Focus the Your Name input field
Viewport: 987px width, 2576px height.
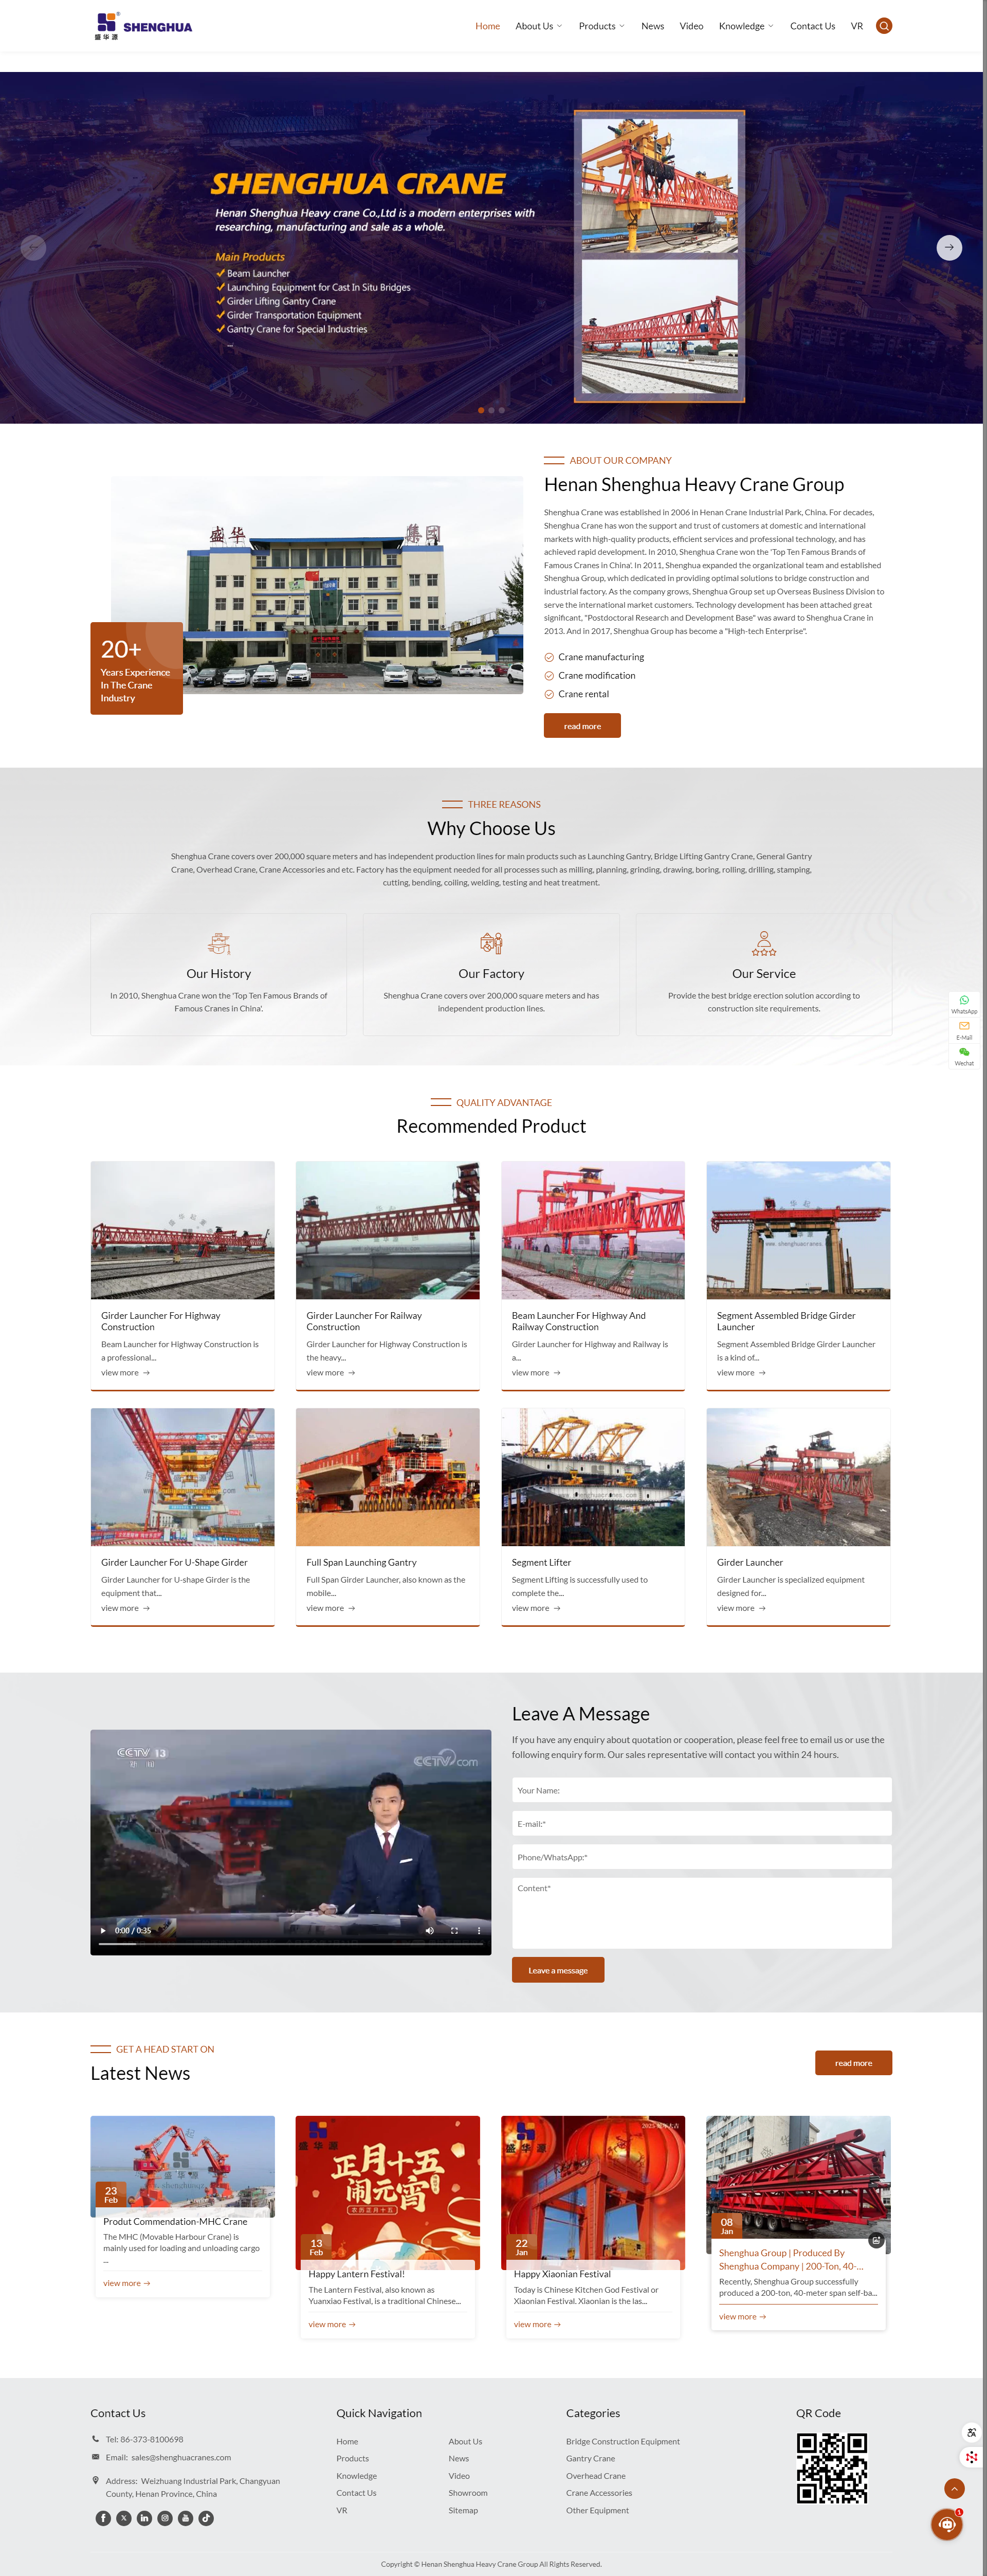point(701,1790)
